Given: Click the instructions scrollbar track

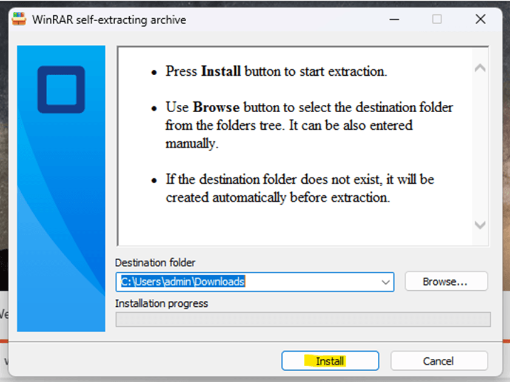Looking at the screenshot, I should click(x=480, y=146).
